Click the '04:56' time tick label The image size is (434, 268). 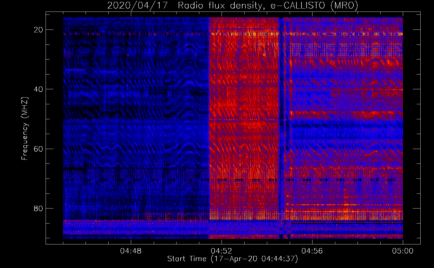click(x=312, y=251)
